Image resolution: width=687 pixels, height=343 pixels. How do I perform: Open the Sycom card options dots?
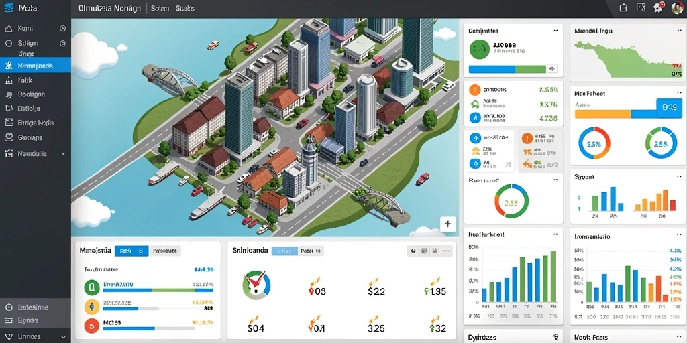(679, 177)
